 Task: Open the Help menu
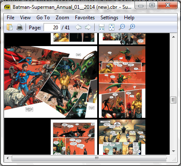129,18
